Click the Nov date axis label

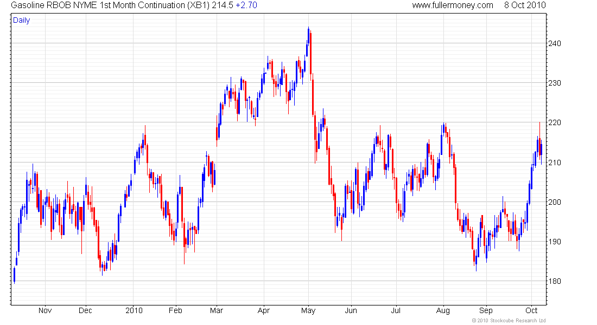pyautogui.click(x=45, y=310)
